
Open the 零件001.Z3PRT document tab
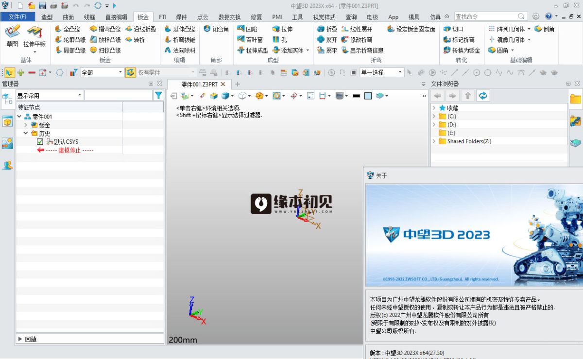coord(199,84)
